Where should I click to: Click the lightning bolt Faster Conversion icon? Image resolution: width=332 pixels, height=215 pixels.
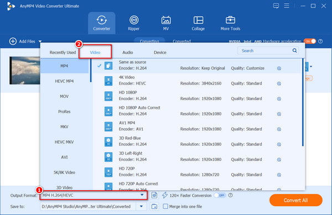pyautogui.click(x=165, y=195)
